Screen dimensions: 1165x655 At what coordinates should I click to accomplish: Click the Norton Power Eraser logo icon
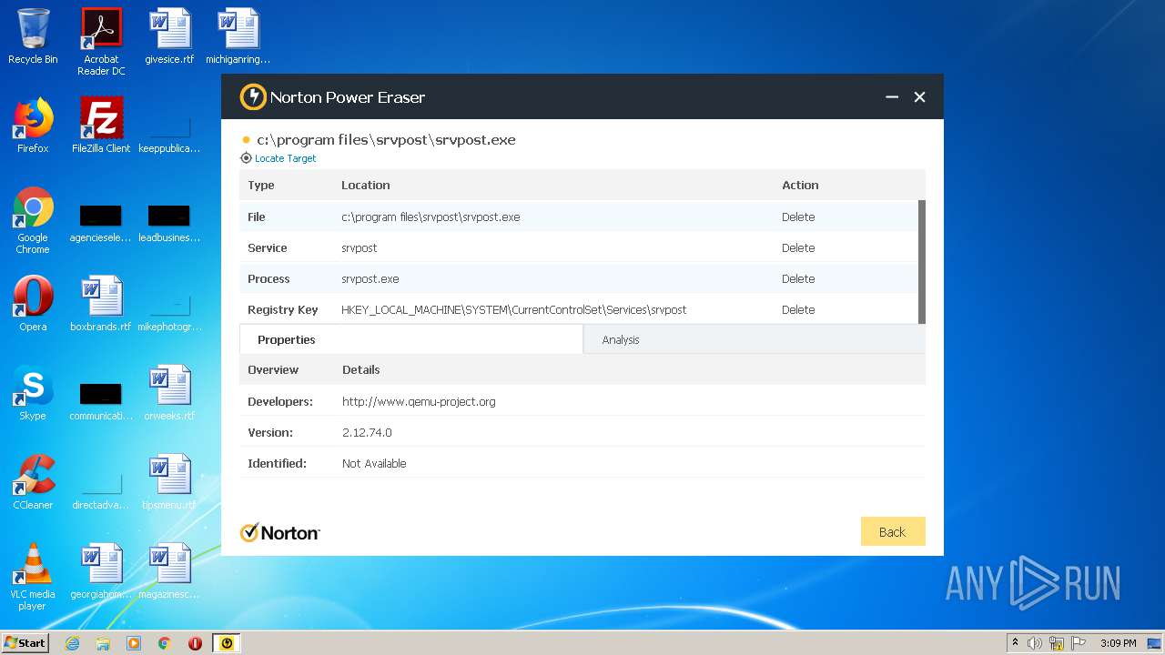tap(253, 97)
